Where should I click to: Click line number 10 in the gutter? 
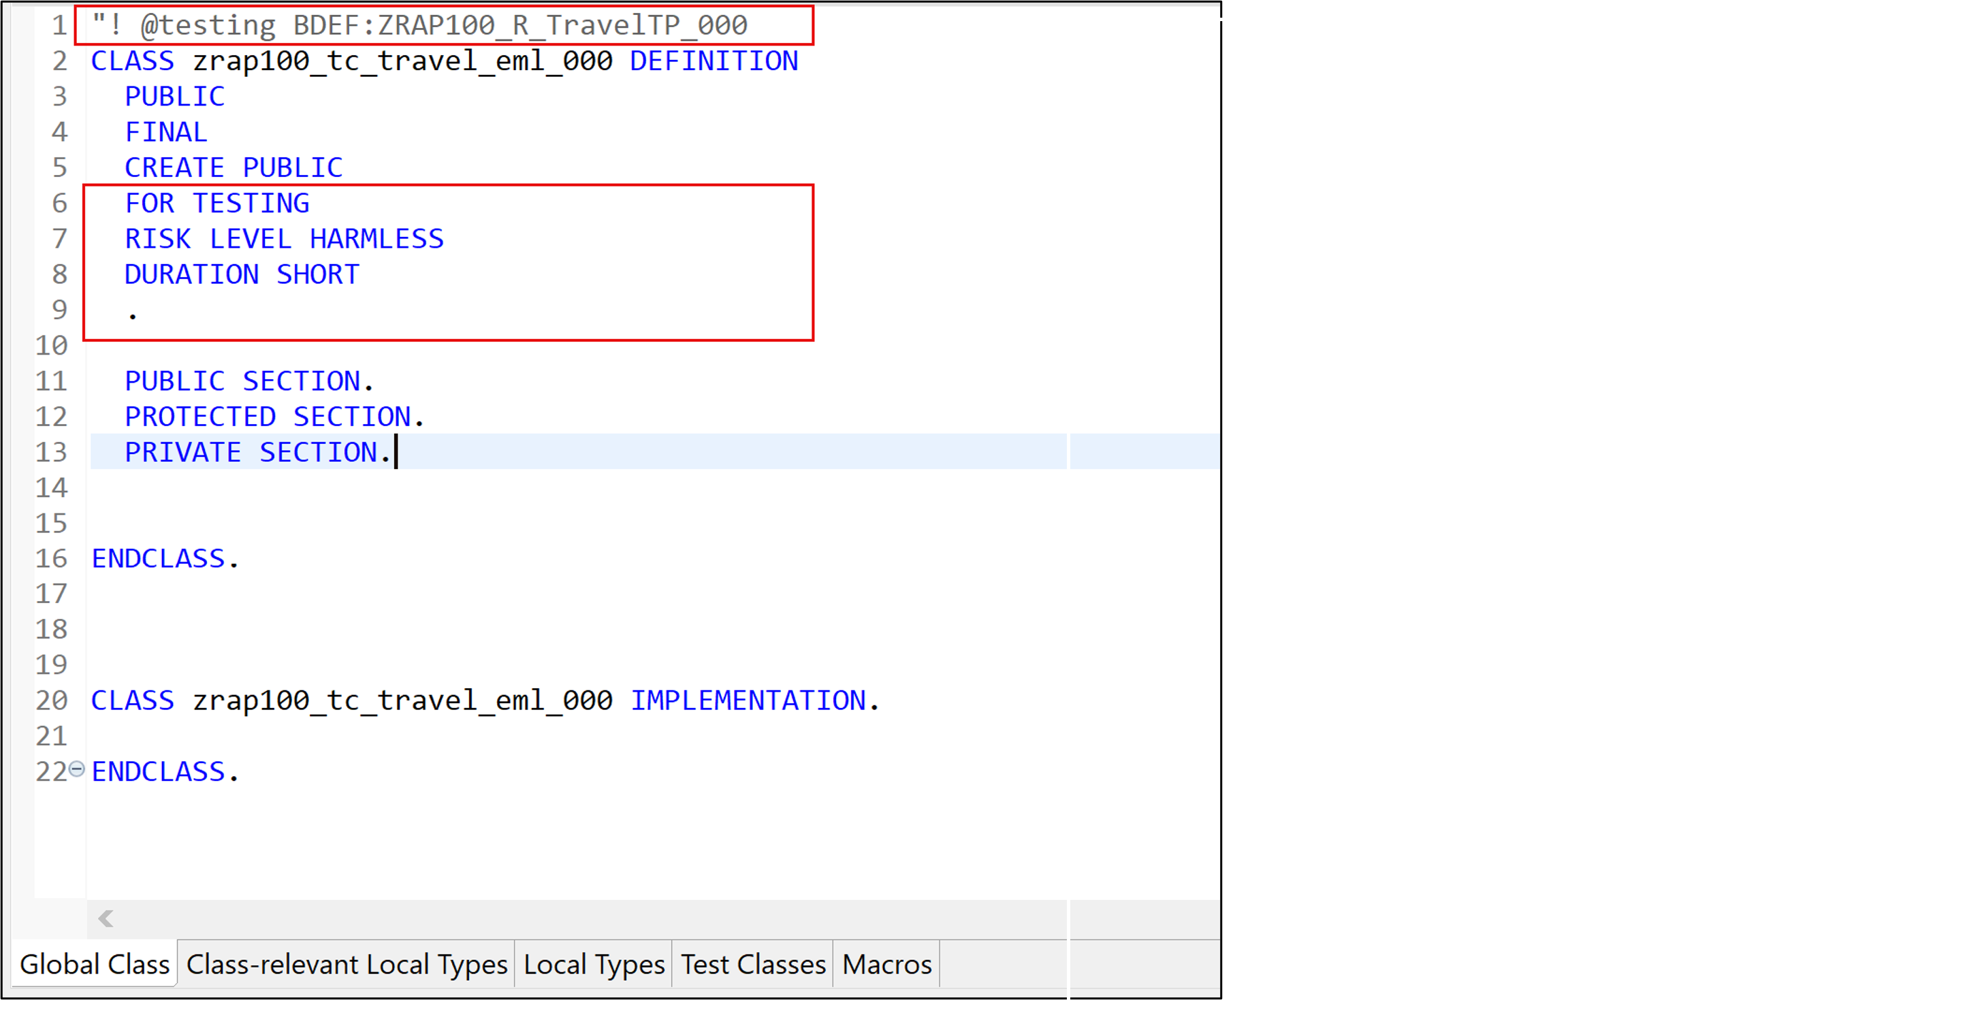pyautogui.click(x=52, y=345)
